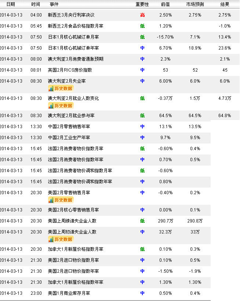240x301 pixels.
Task: Click the 前值 column header
Action: click(x=166, y=4)
